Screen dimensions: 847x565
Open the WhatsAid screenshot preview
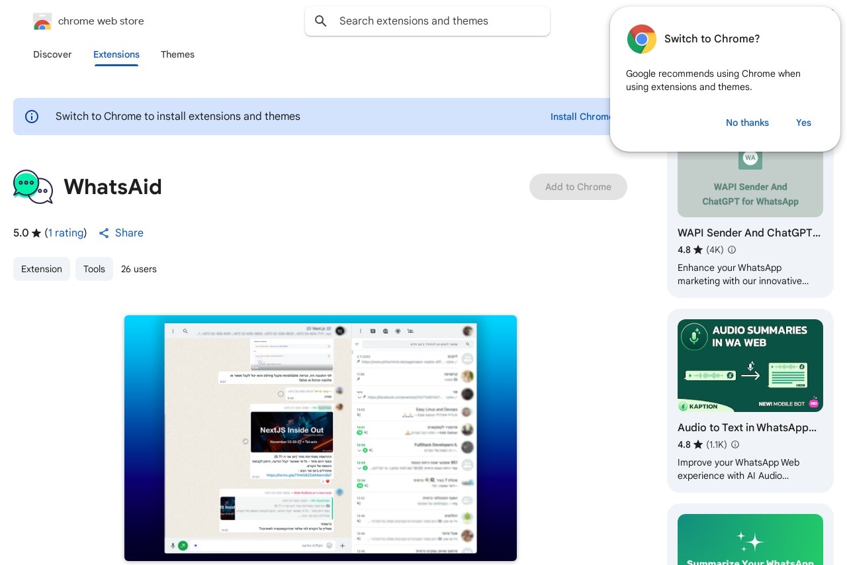pyautogui.click(x=320, y=438)
